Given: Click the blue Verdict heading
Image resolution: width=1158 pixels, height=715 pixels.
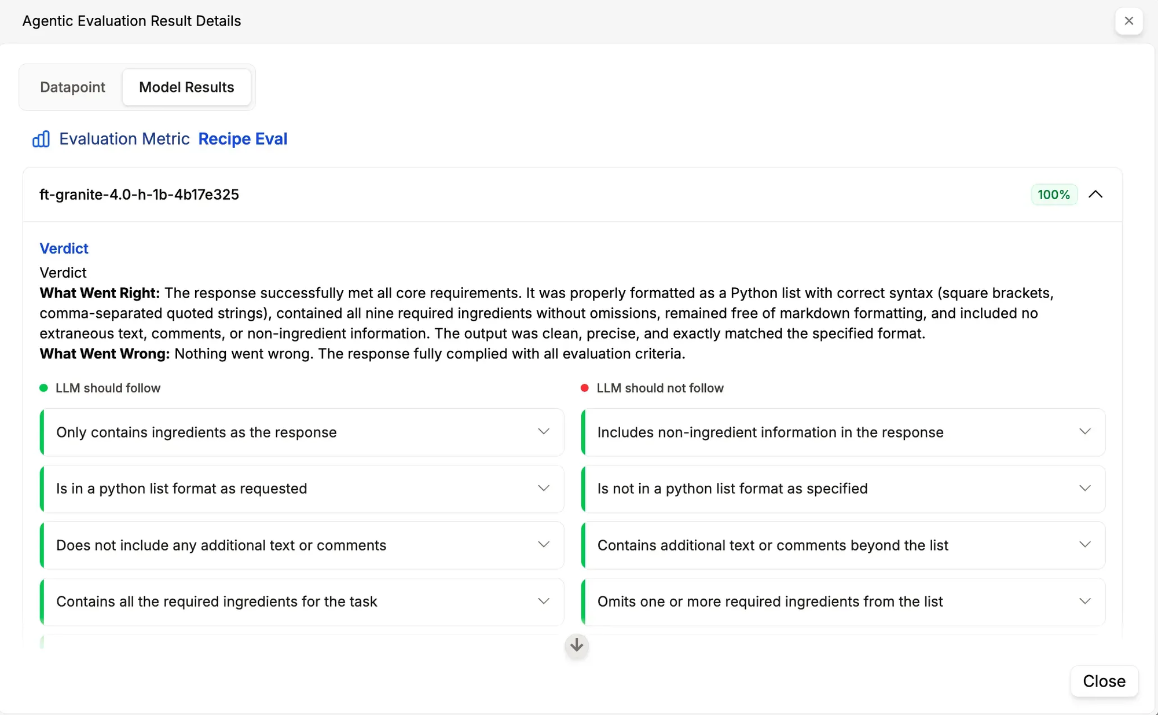Looking at the screenshot, I should tap(64, 248).
